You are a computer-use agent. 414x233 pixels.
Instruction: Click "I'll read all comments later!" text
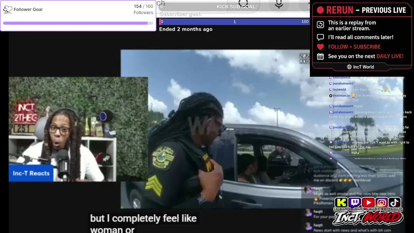point(361,37)
